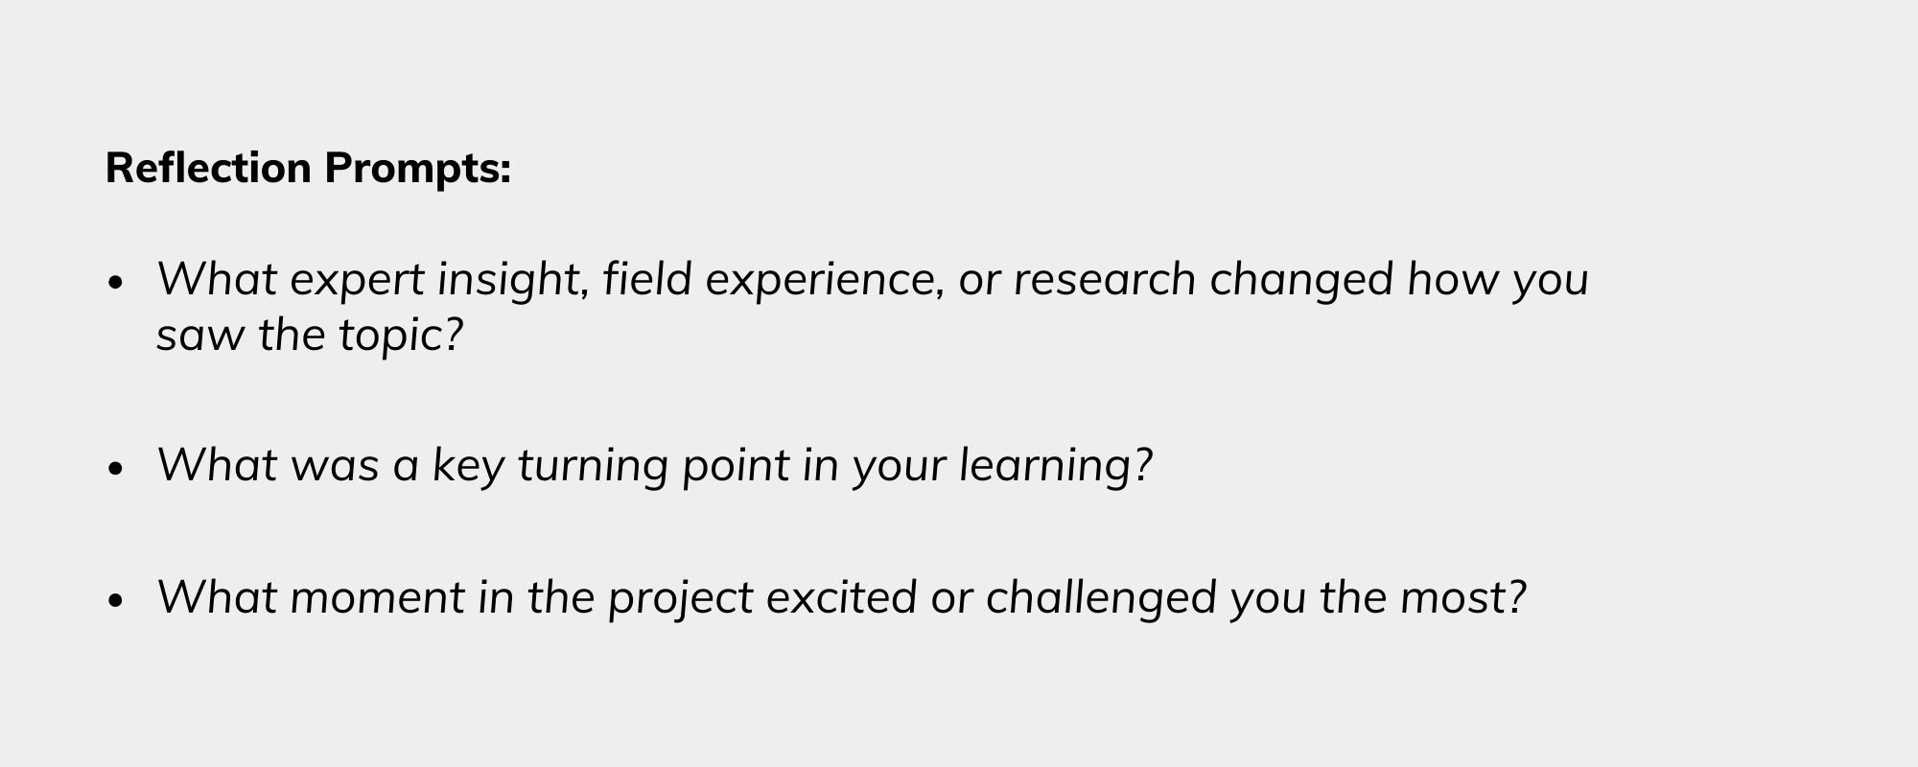Image resolution: width=1918 pixels, height=767 pixels.
Task: Click the word 'Reflection' in the heading
Action: coord(208,168)
